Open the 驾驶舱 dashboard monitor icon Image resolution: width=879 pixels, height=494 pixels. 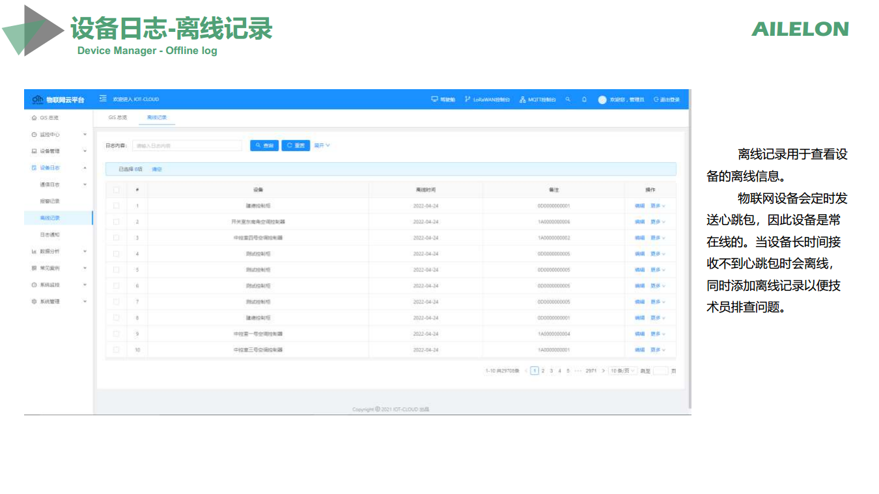click(x=434, y=100)
